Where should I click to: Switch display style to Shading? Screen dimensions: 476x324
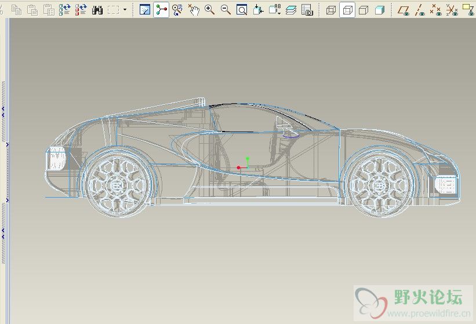click(x=379, y=10)
